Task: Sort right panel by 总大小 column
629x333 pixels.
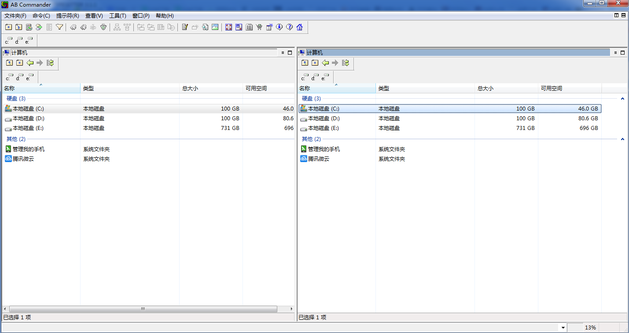Action: (x=507, y=89)
